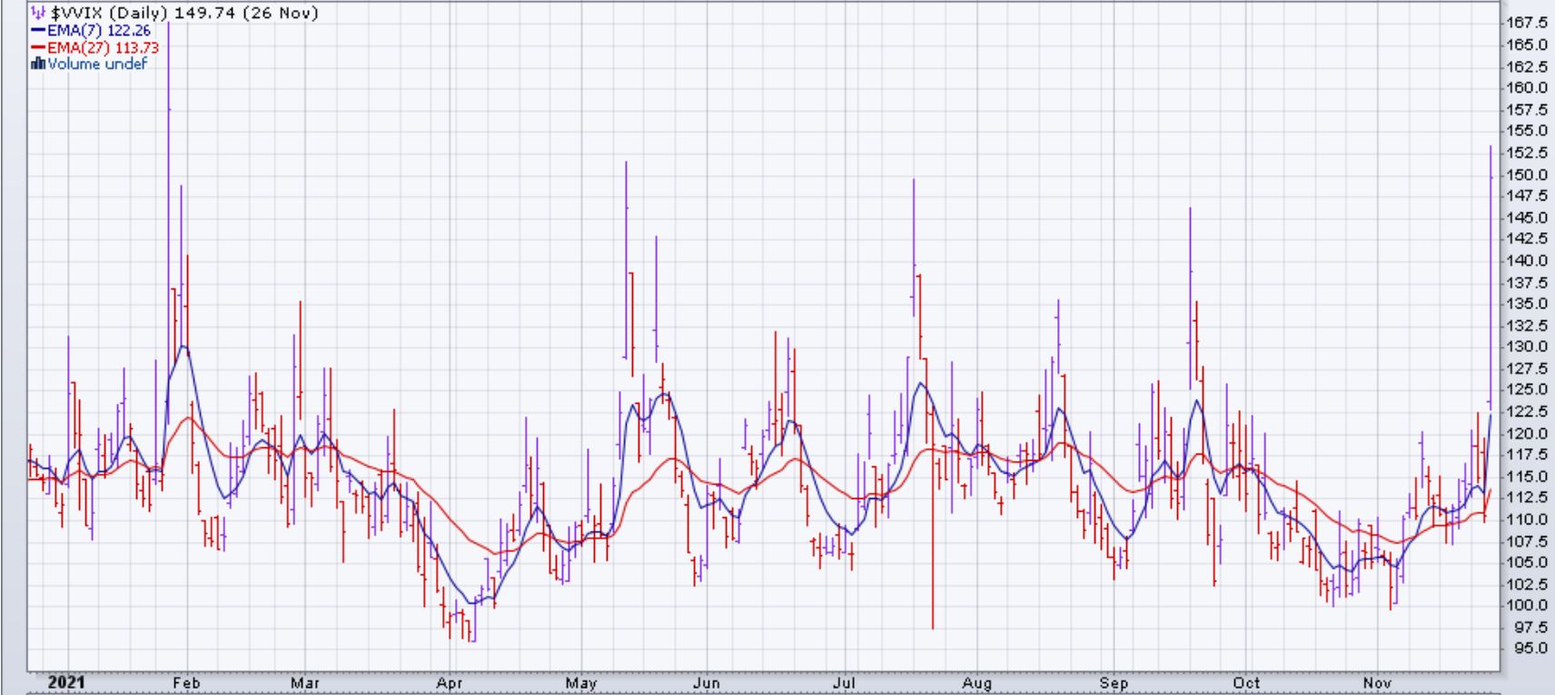Click the Apr month label on the x-axis

tap(451, 682)
